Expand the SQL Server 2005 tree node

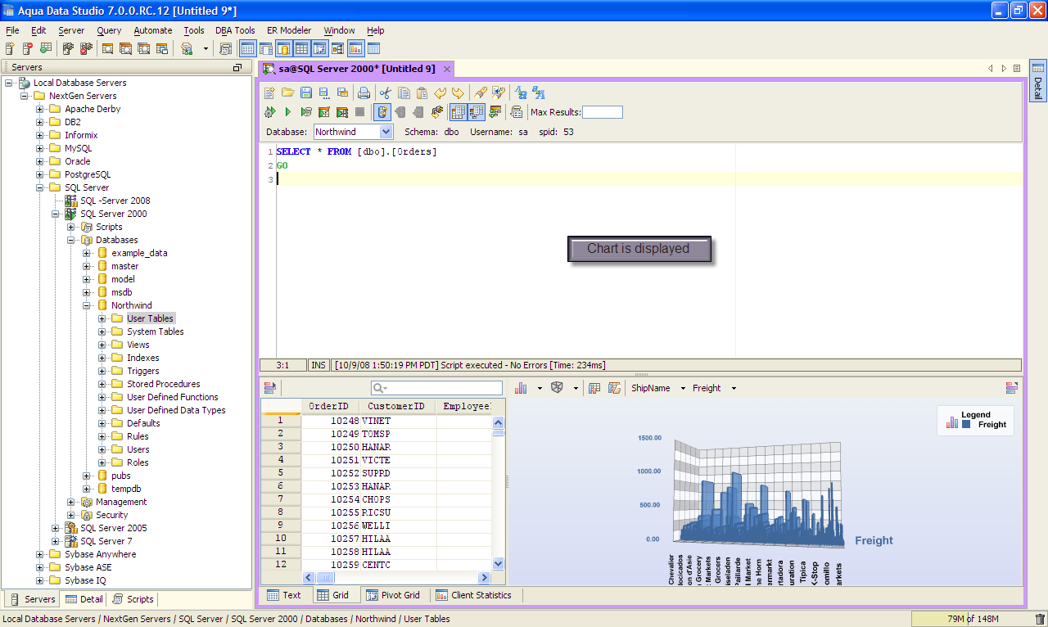click(56, 528)
